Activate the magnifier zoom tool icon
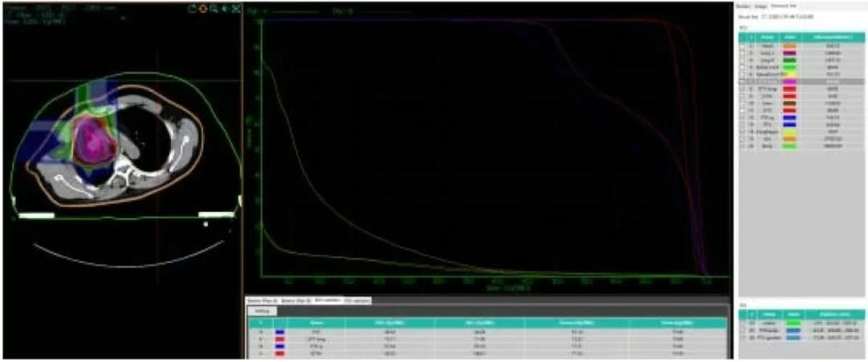 214,8
